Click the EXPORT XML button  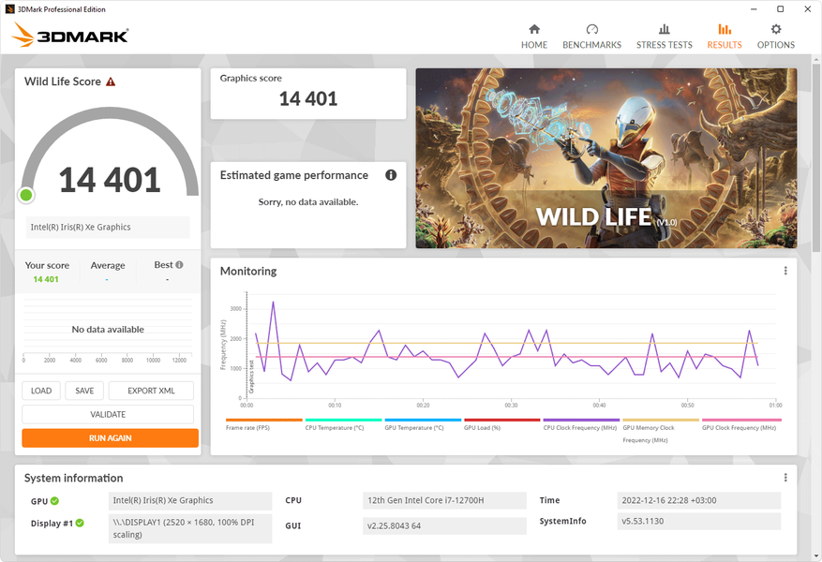pos(151,391)
